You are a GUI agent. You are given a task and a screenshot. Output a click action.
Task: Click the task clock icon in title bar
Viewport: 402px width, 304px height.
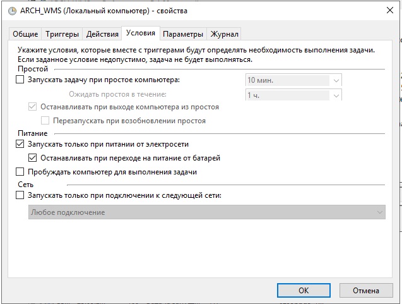tap(10, 11)
